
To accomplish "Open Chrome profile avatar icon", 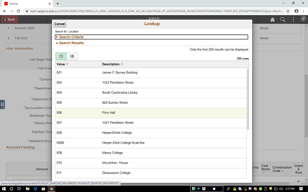I will coord(296,11).
